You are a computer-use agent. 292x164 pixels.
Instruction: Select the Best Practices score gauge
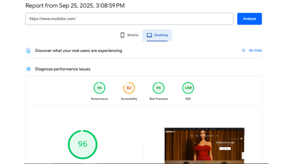coord(158,88)
